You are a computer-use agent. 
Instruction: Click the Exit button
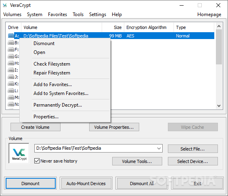tap(197, 184)
